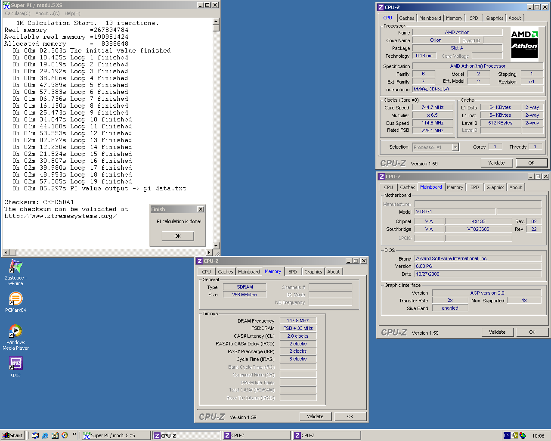This screenshot has width=551, height=441.
Task: Click the AGP version 2.0 field
Action: click(487, 293)
